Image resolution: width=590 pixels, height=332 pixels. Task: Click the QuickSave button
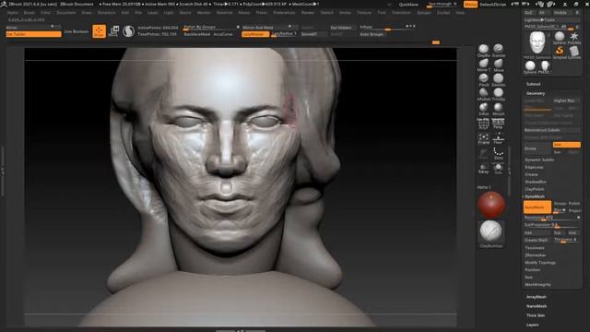coord(408,5)
